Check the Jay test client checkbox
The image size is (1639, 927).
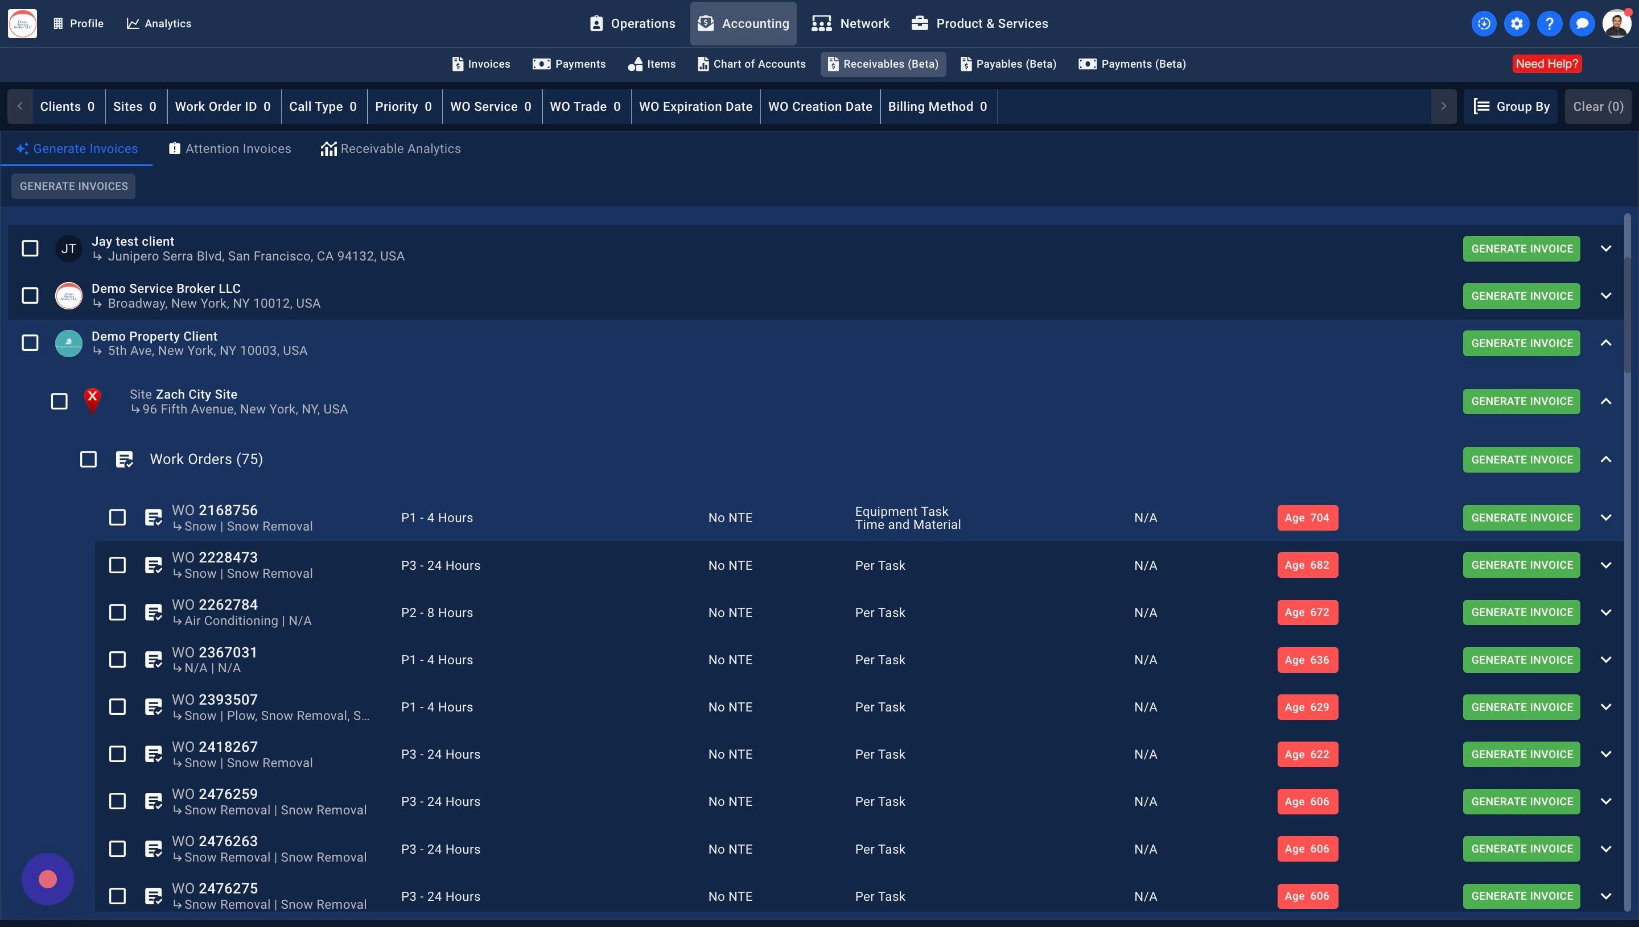(30, 249)
